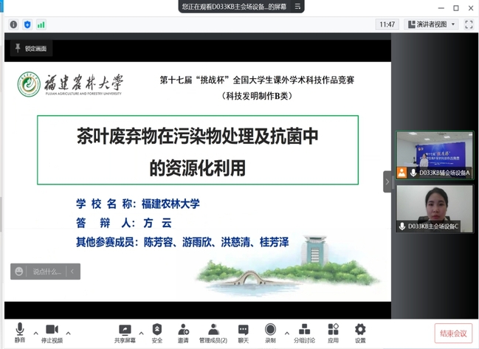The height and width of the screenshot is (349, 479).
Task: Open the Chat (聊天) panel
Action: pyautogui.click(x=243, y=331)
